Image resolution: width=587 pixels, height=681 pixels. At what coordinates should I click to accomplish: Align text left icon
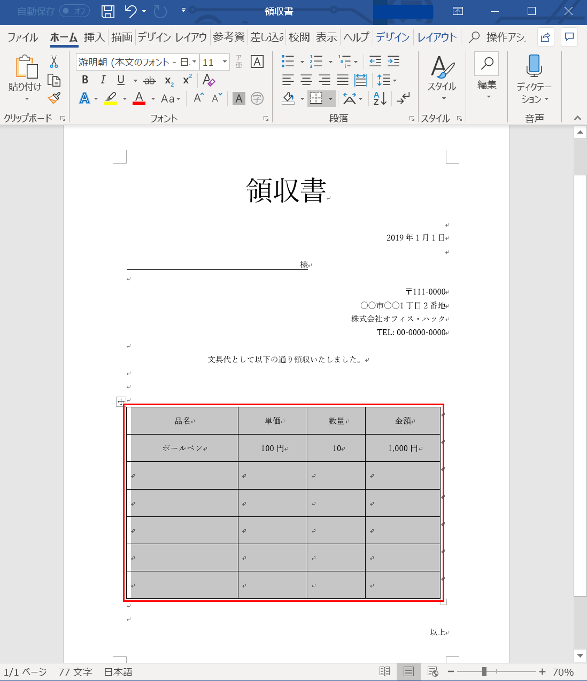(288, 80)
